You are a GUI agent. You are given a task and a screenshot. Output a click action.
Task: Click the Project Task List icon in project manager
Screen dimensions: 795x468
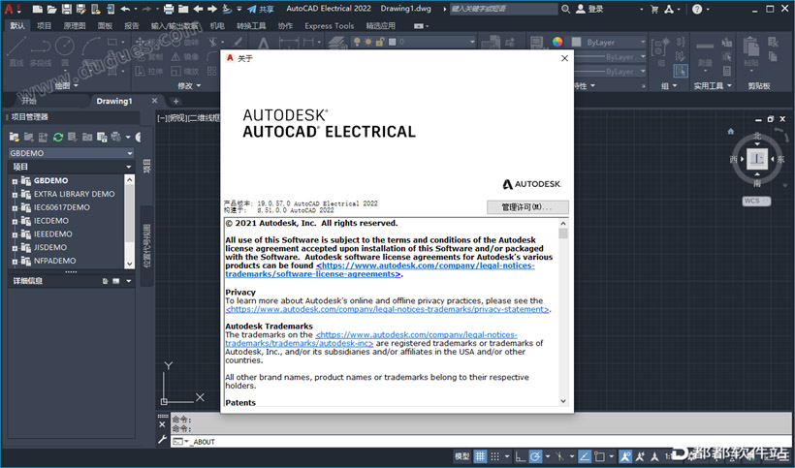[73, 137]
